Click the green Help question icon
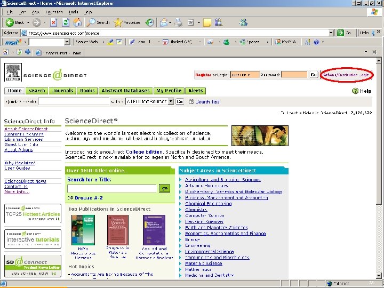This screenshot has height=288, width=384. click(355, 91)
